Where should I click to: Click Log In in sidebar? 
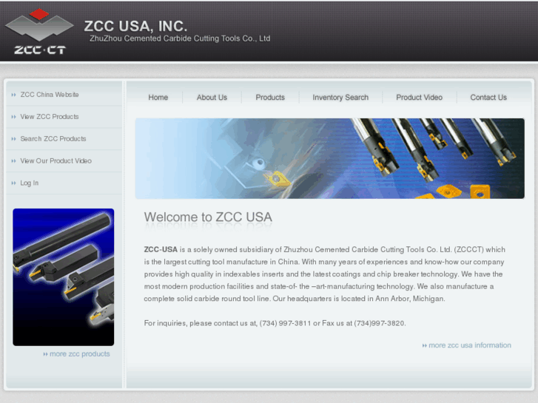[x=30, y=183]
